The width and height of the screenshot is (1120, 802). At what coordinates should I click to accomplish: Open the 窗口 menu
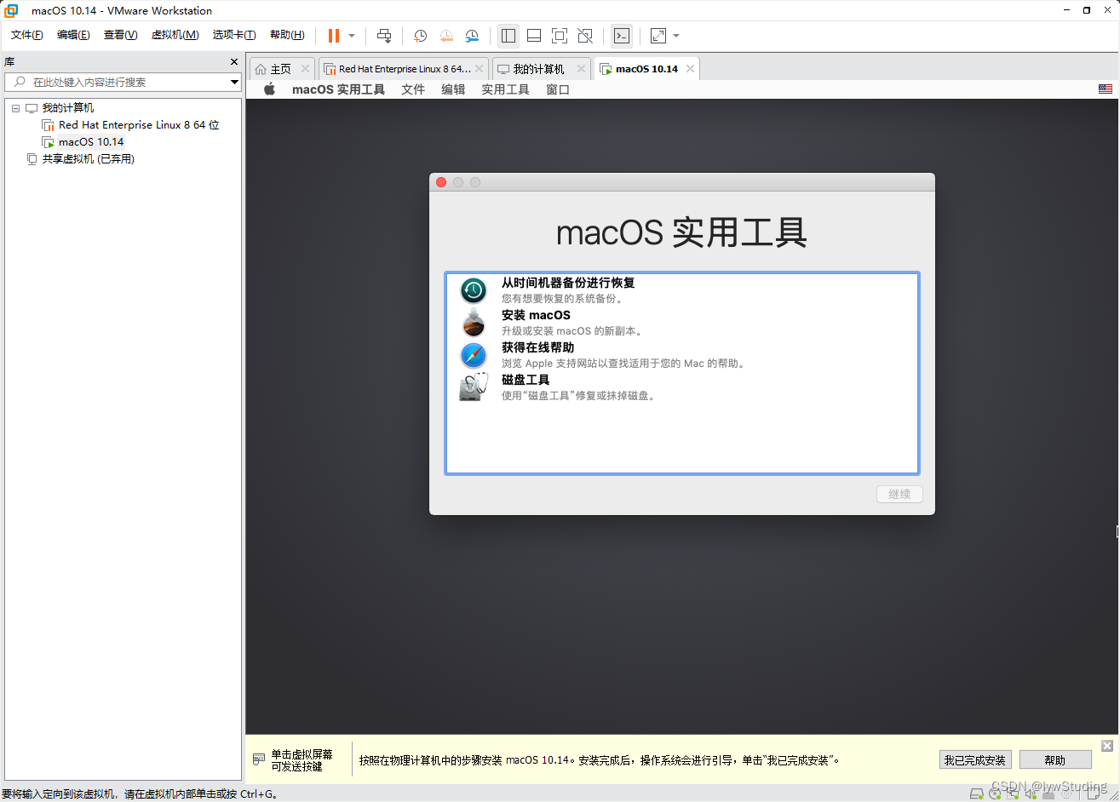(558, 89)
